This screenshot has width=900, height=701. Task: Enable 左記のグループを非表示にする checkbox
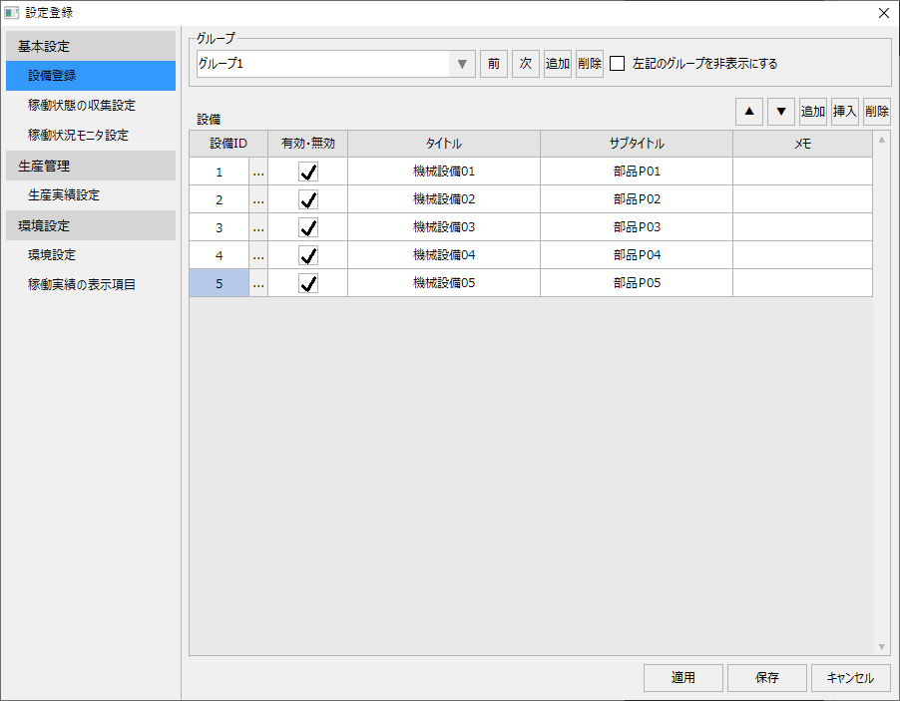(x=616, y=63)
